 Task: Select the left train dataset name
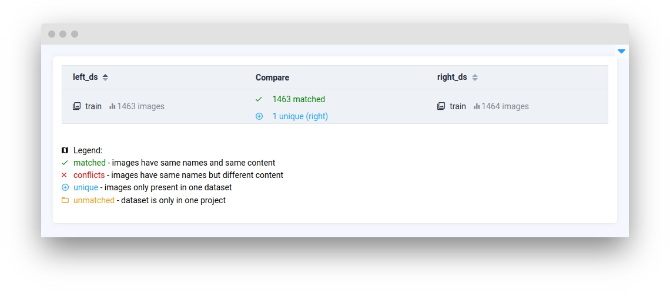(x=93, y=106)
